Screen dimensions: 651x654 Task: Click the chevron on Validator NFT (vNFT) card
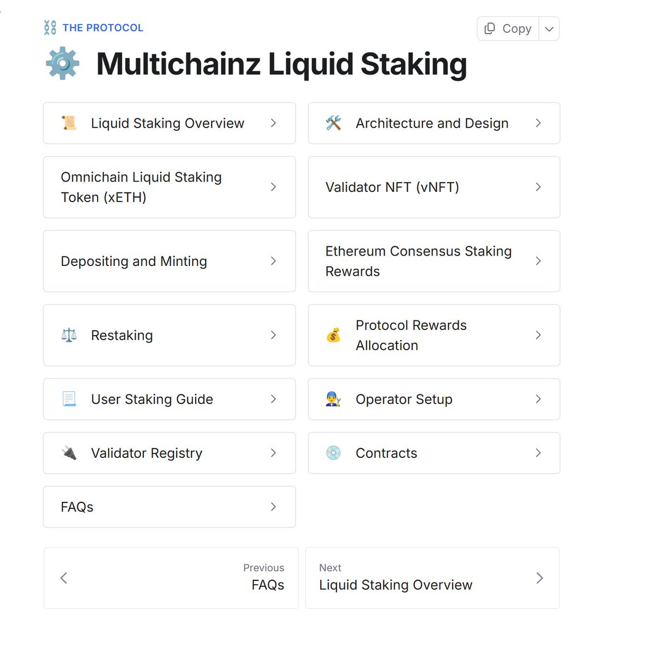coord(538,187)
